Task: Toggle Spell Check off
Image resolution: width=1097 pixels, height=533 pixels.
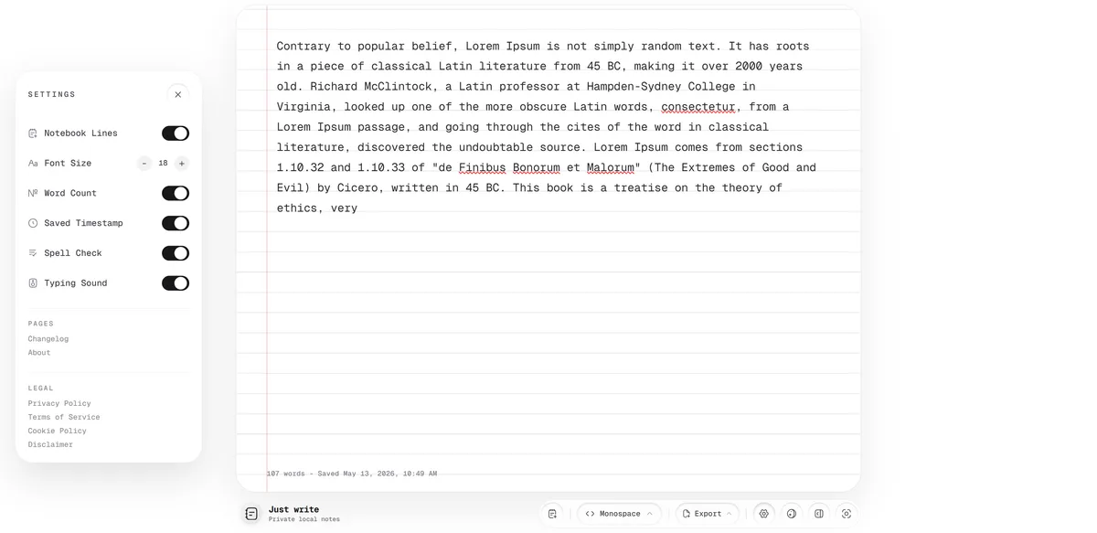Action: point(176,253)
